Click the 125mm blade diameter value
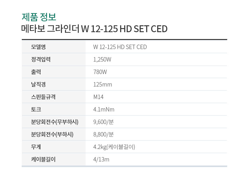 pyautogui.click(x=103, y=84)
